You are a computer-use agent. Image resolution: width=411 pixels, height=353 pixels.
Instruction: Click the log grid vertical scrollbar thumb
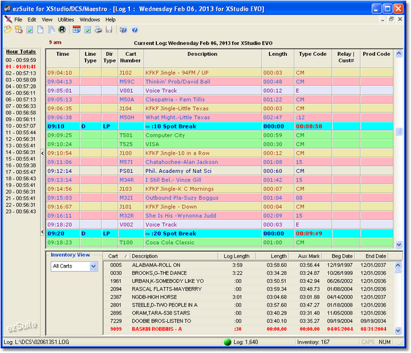click(399, 131)
